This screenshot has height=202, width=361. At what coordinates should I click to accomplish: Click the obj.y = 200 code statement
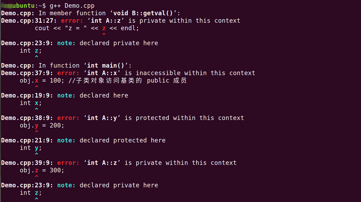tap(42, 125)
